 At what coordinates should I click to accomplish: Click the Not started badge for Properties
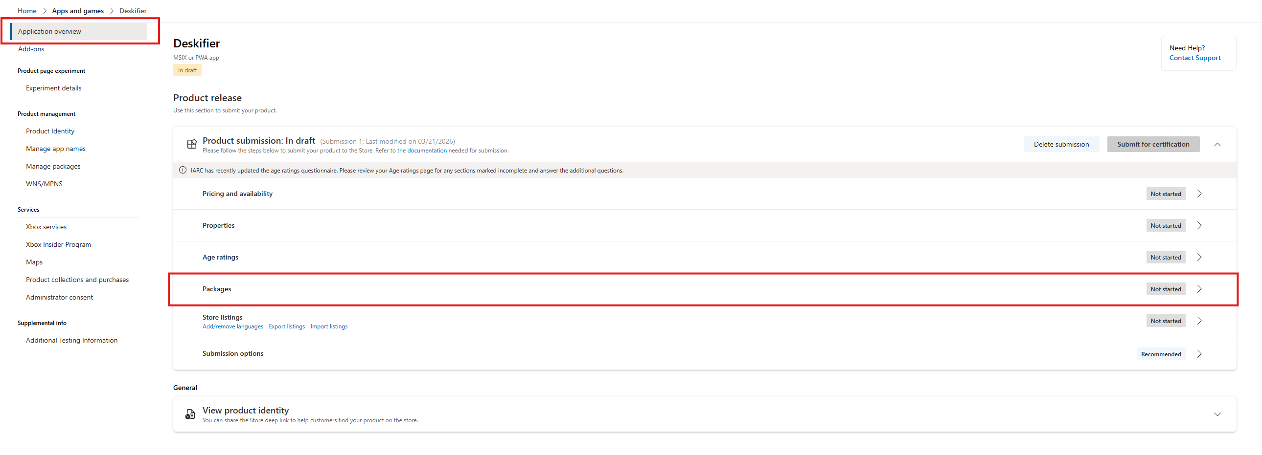[1166, 225]
